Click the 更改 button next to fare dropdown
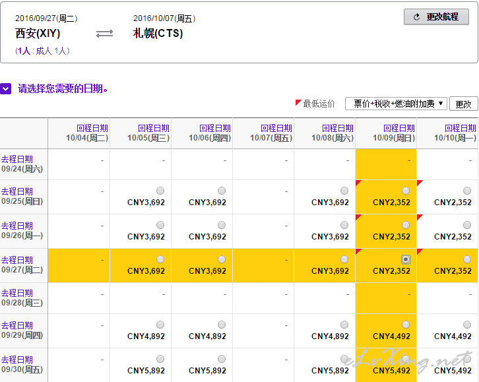Image resolution: width=479 pixels, height=382 pixels. click(x=463, y=104)
